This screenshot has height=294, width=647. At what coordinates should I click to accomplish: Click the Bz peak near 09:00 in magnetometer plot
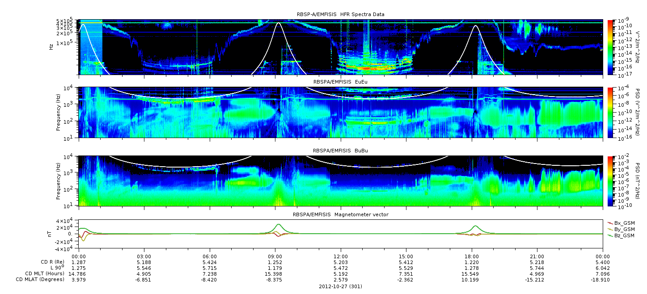pos(279,224)
